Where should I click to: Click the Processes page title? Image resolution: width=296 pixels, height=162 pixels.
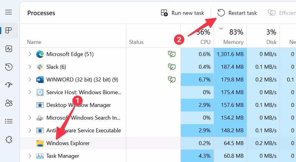tap(41, 13)
